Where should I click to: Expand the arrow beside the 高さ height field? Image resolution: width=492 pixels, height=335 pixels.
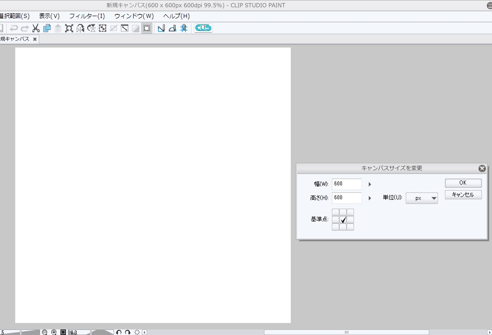[370, 198]
